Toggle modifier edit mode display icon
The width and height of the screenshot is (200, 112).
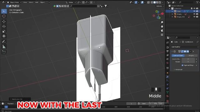click(x=182, y=51)
